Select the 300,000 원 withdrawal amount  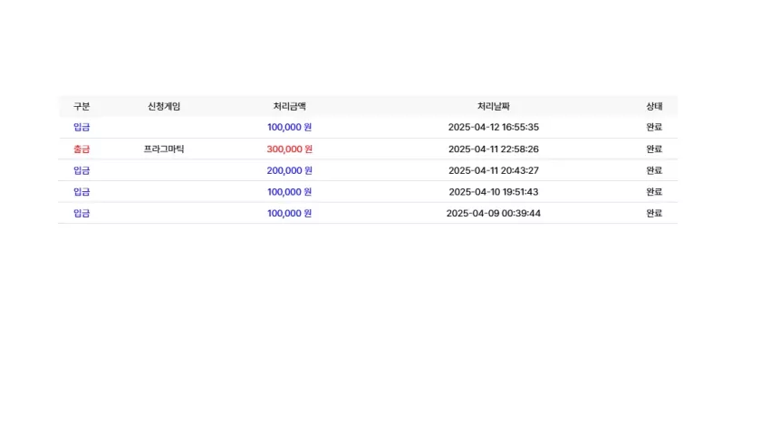click(290, 149)
